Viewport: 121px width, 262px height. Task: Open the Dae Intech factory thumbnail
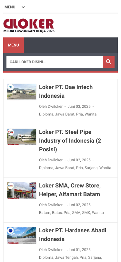point(22,92)
